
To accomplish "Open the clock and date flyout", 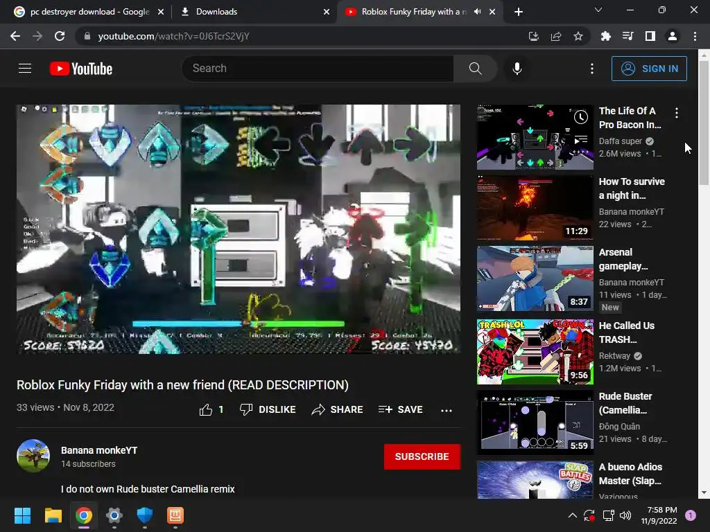I will [659, 515].
